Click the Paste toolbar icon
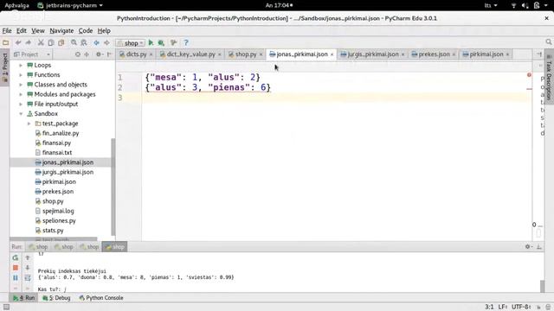Screen dimensions: 554x311 pos(61,42)
